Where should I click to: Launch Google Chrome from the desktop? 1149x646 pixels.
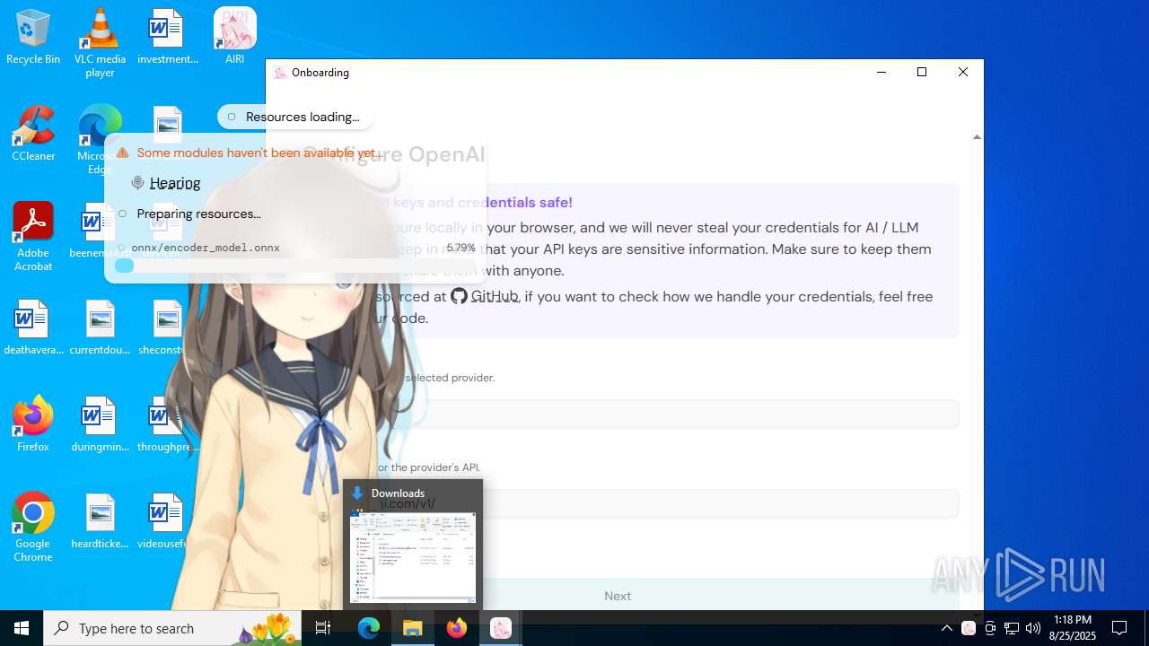click(x=33, y=528)
